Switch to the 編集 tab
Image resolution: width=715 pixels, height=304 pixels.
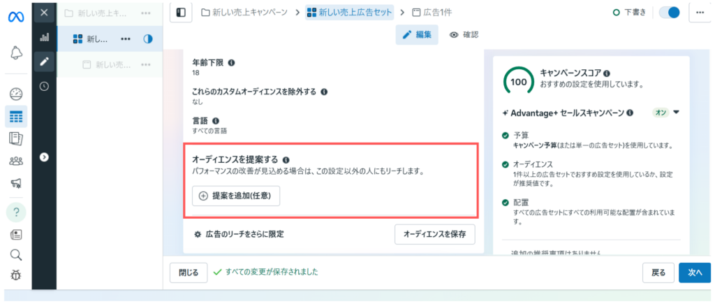tap(417, 35)
